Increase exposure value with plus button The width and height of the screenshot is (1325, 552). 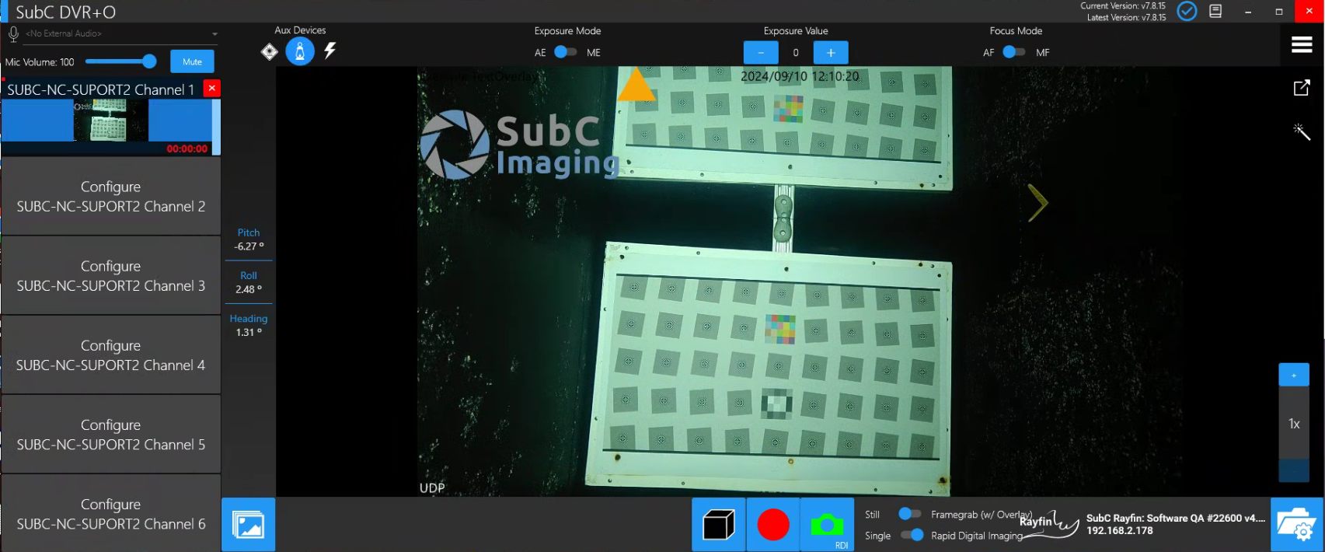click(830, 52)
